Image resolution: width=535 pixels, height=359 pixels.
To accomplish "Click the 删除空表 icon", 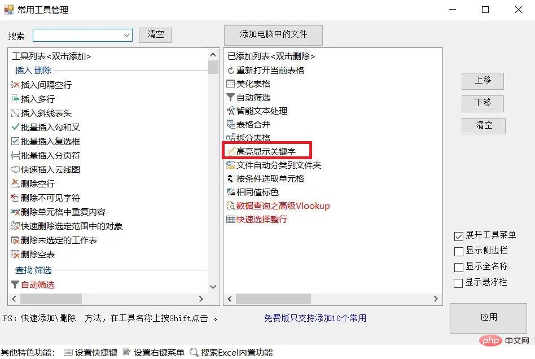I will click(x=15, y=254).
